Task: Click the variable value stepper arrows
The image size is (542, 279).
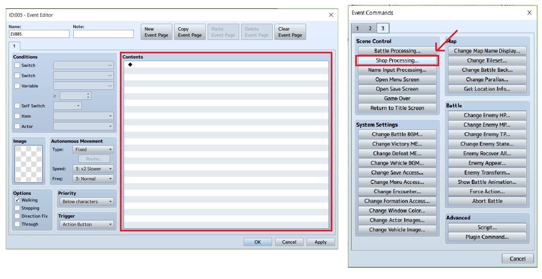Action: click(x=88, y=95)
